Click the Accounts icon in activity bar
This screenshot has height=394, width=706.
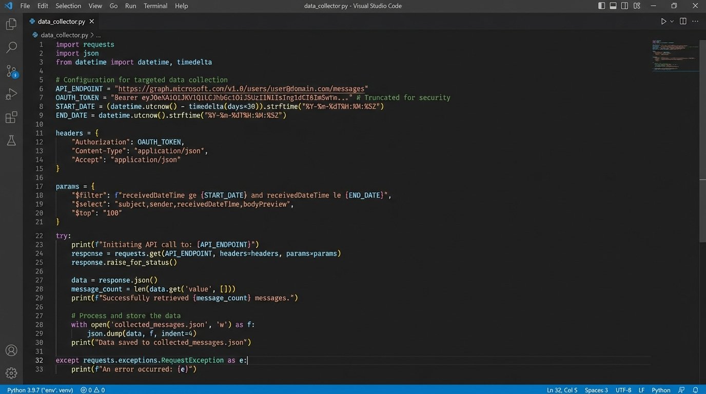pyautogui.click(x=11, y=350)
